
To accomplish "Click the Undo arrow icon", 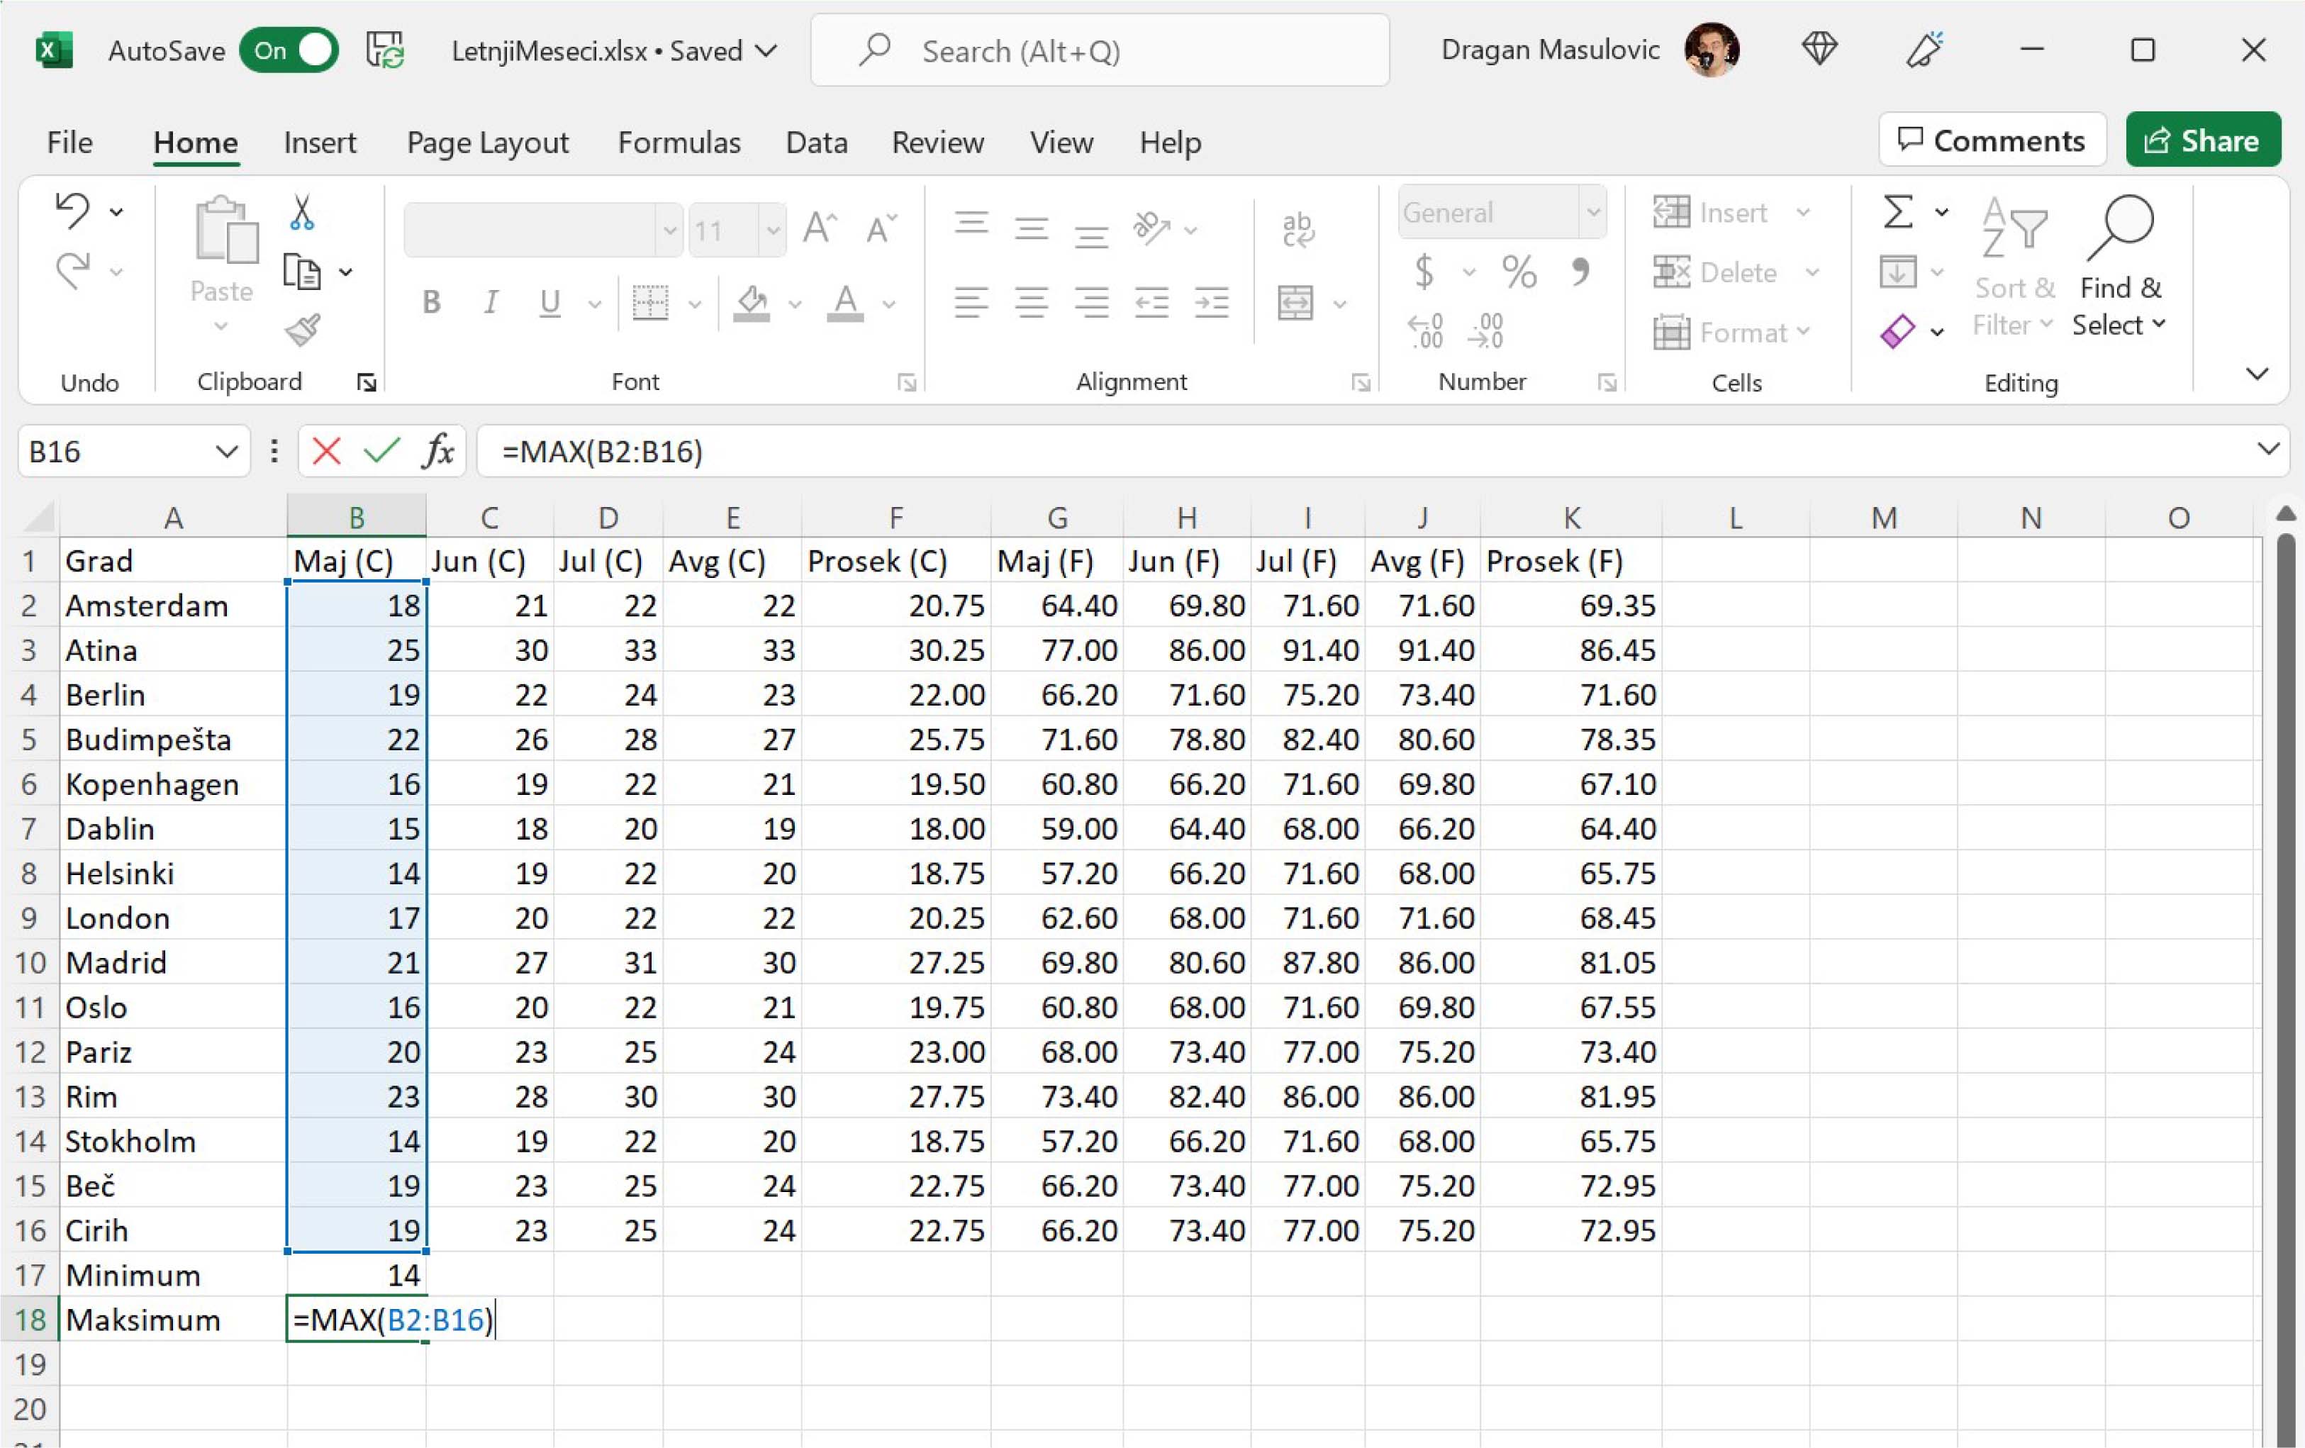I will 73,211.
